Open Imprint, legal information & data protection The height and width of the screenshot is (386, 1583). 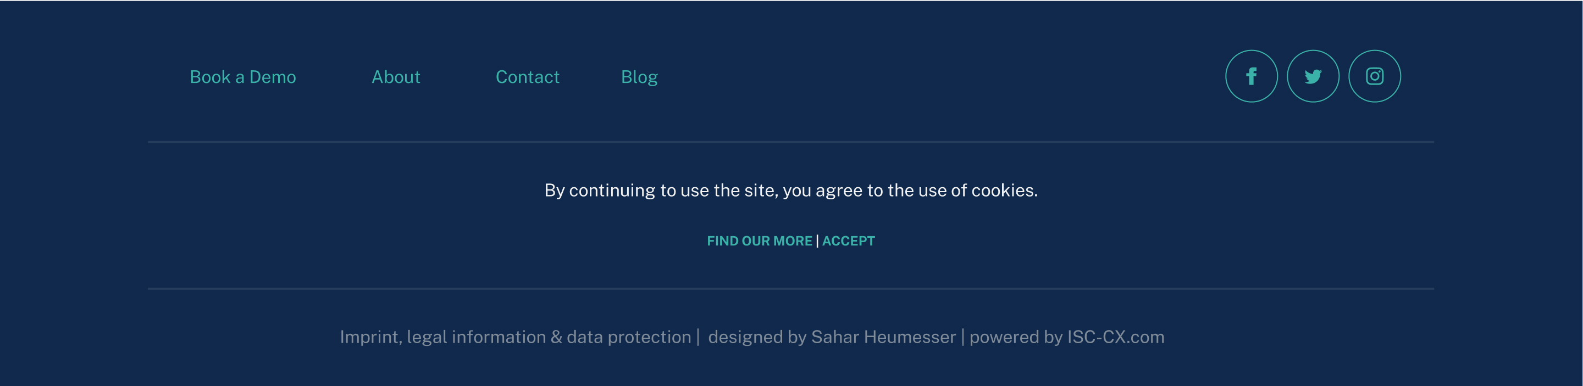point(515,337)
